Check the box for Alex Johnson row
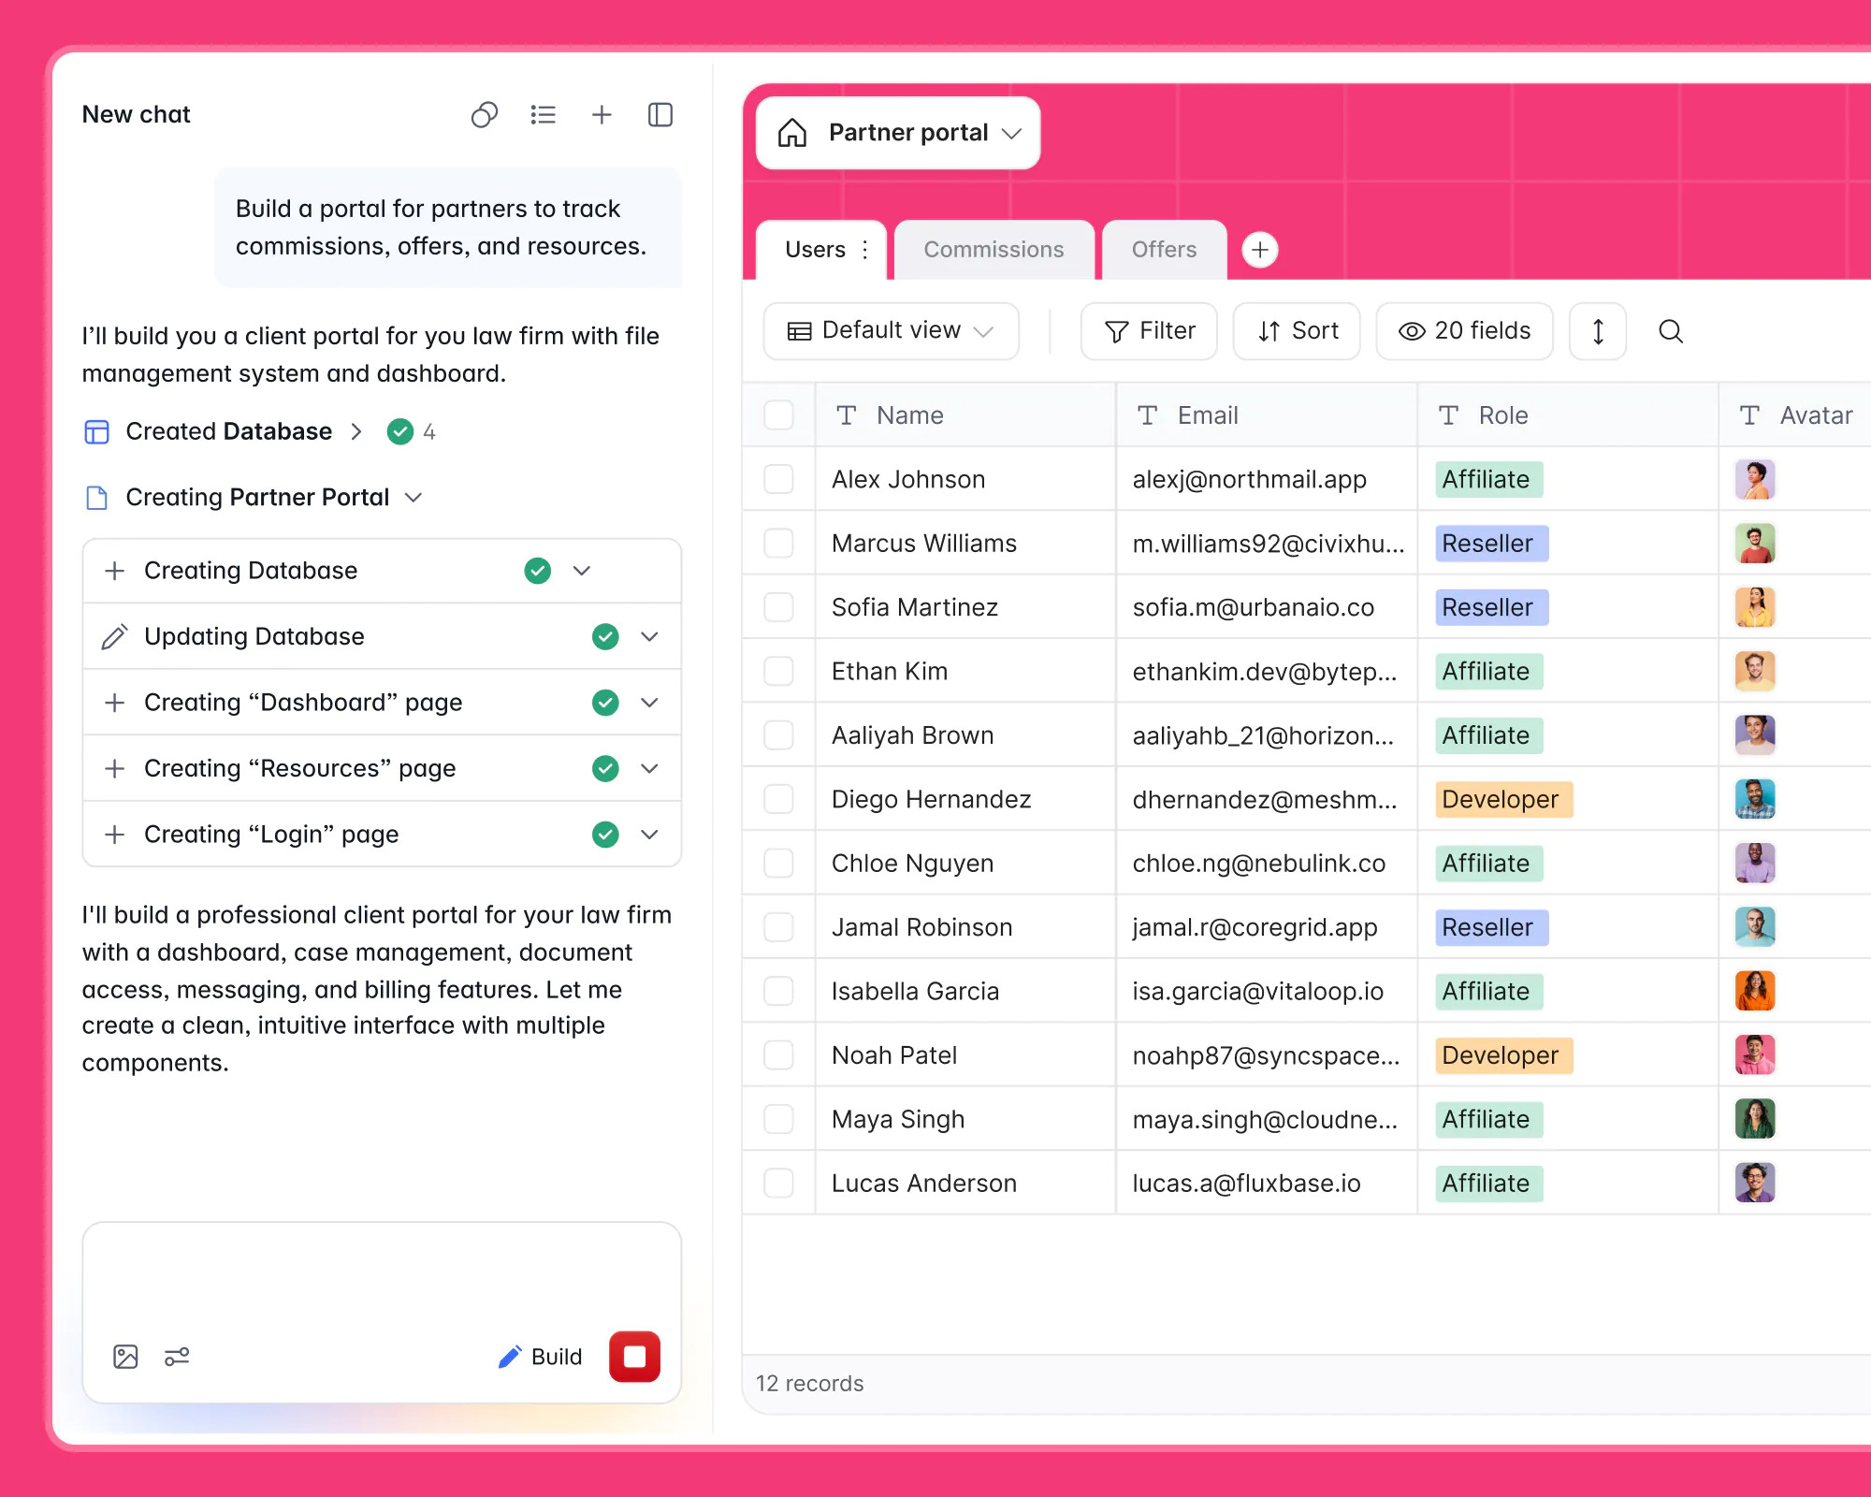 pyautogui.click(x=778, y=479)
